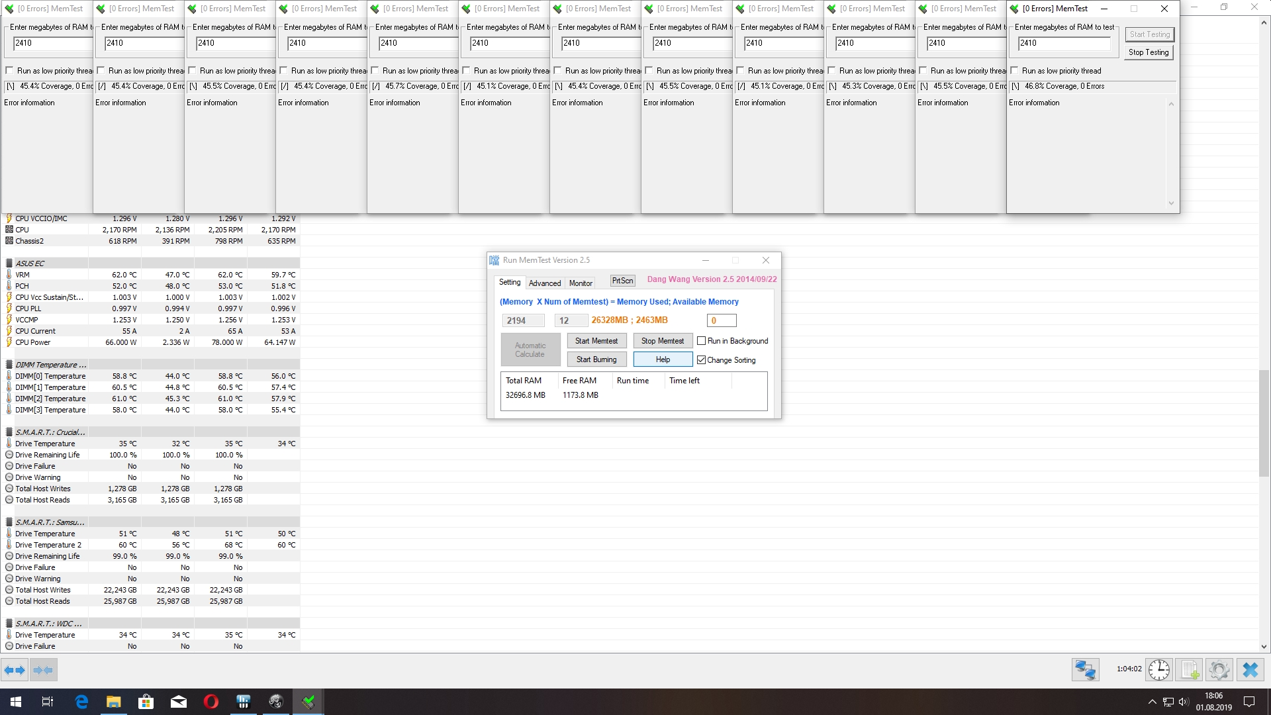Click the expand columns blue arrows button
Image resolution: width=1271 pixels, height=715 pixels.
point(15,670)
